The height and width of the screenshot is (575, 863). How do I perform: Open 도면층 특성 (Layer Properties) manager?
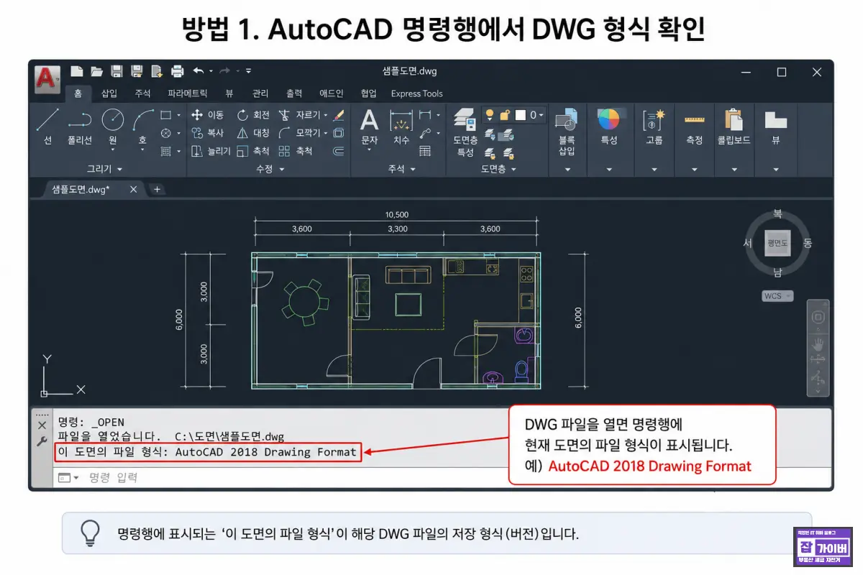tap(465, 132)
